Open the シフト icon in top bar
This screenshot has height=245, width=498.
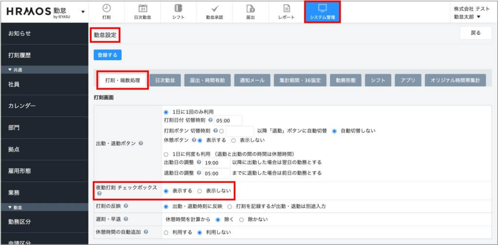pos(178,8)
